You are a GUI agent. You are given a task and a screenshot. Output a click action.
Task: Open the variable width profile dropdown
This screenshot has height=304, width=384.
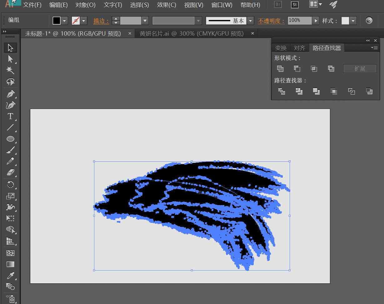pyautogui.click(x=198, y=21)
